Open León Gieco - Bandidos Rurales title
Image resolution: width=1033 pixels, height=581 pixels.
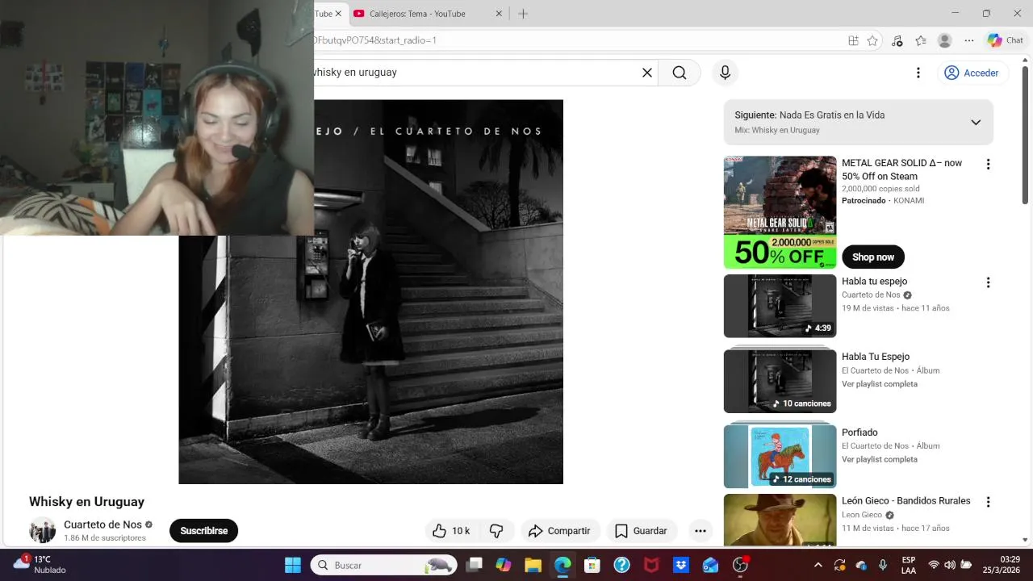point(905,501)
